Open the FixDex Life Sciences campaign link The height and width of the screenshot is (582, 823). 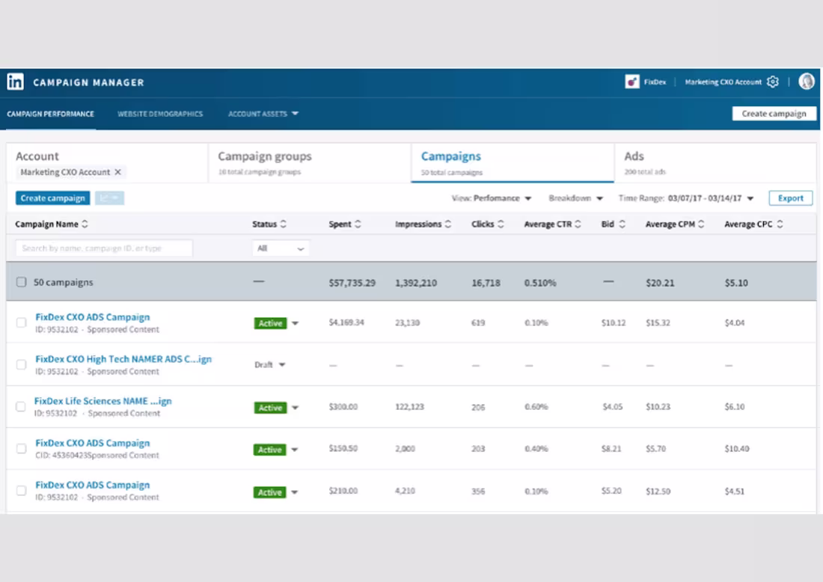(x=103, y=401)
